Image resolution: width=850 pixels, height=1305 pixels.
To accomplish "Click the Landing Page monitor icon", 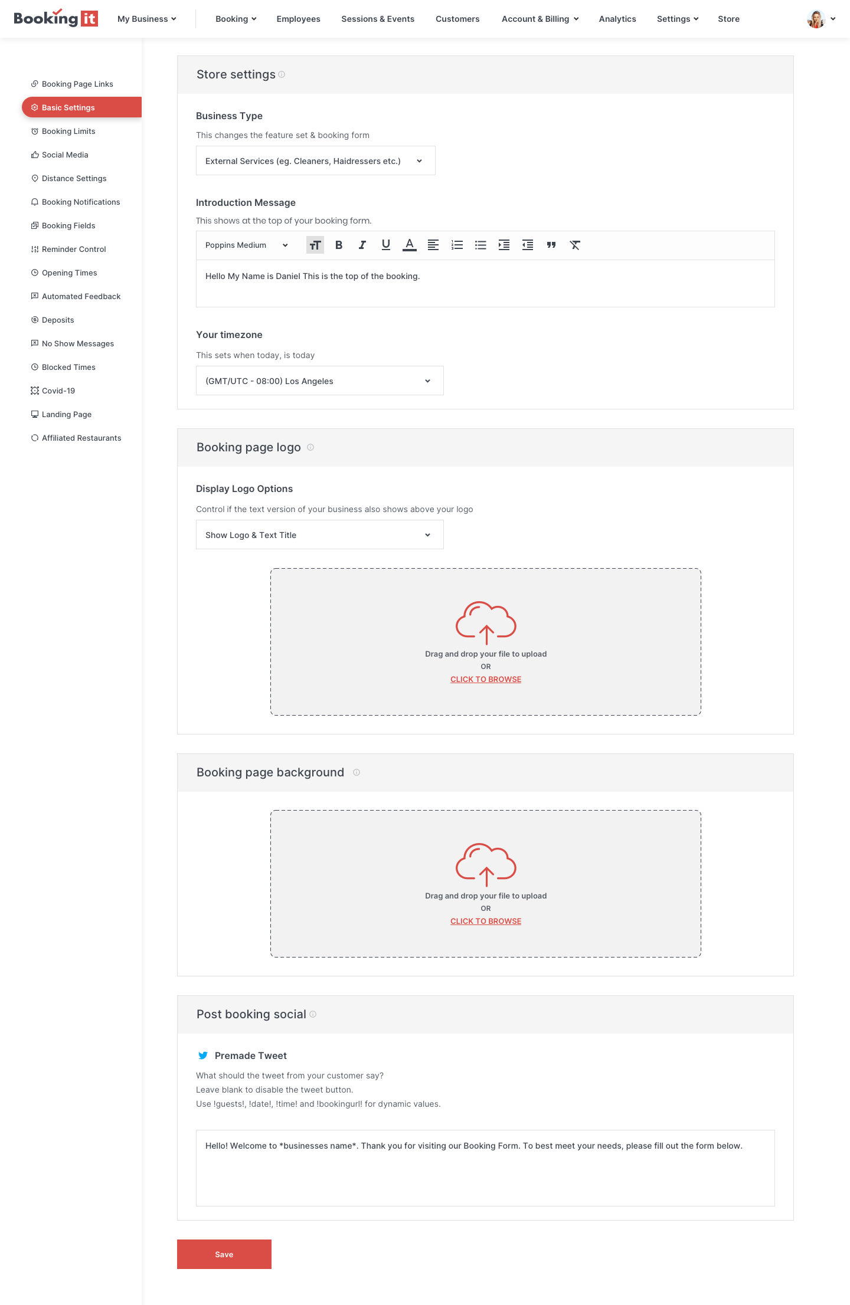I will pyautogui.click(x=35, y=414).
